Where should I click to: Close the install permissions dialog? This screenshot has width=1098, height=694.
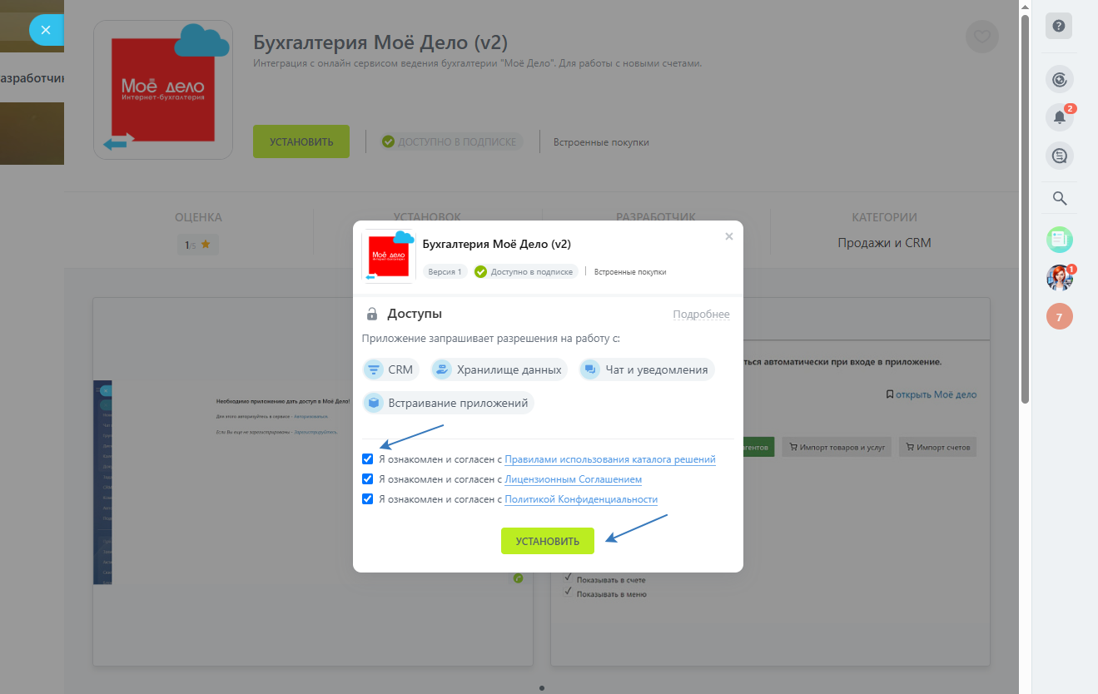pos(729,236)
